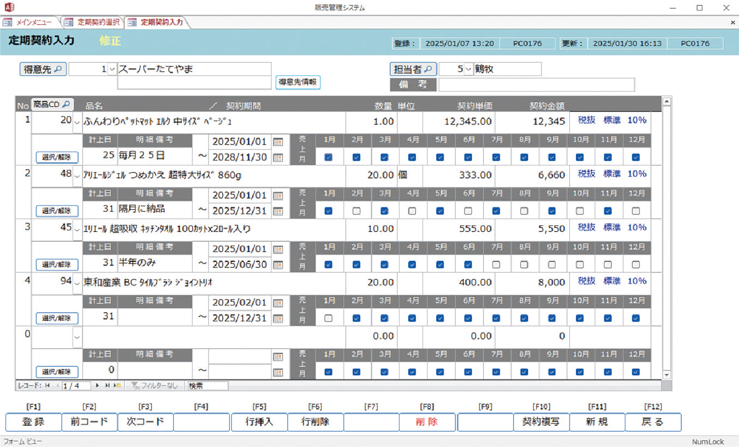Click customer name スーパーたてやま
The height and width of the screenshot is (447, 739).
pyautogui.click(x=194, y=69)
